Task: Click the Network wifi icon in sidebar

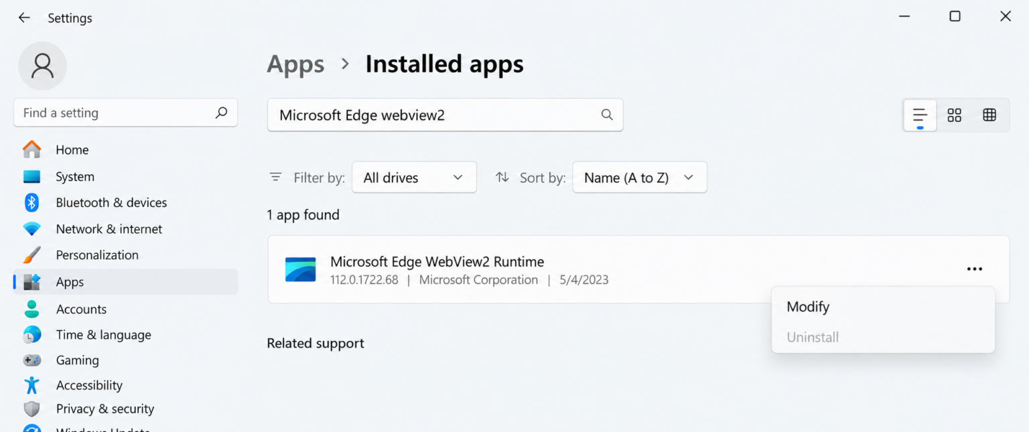Action: tap(31, 229)
